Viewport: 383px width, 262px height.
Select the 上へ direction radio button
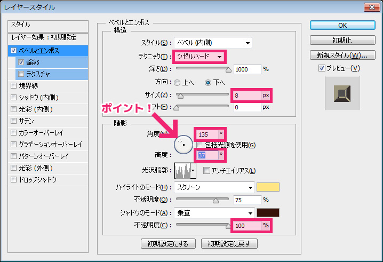(x=177, y=83)
